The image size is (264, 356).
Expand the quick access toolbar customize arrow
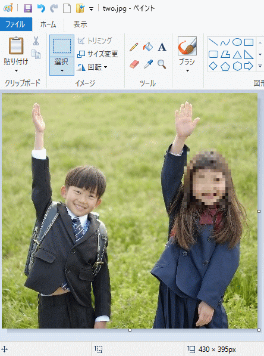coord(91,9)
